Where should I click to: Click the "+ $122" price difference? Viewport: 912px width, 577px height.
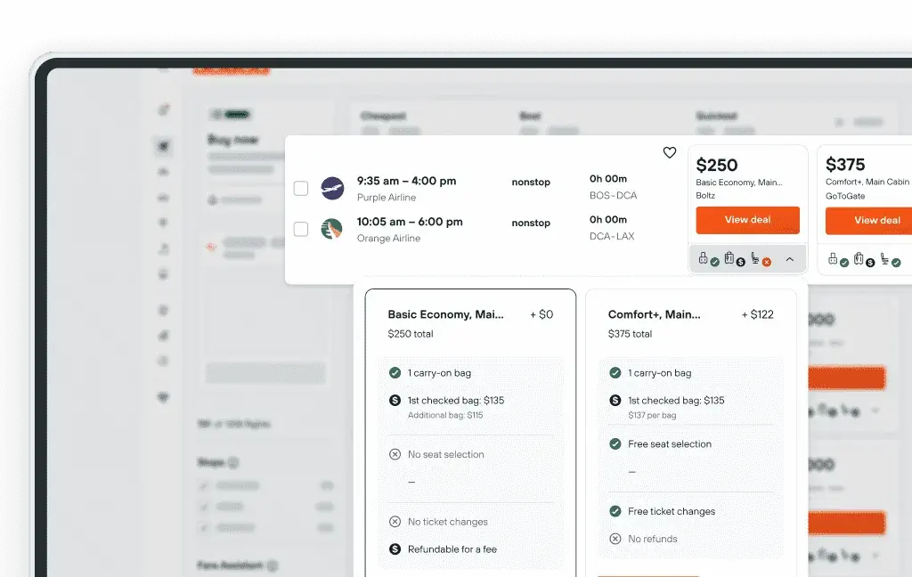click(x=757, y=314)
